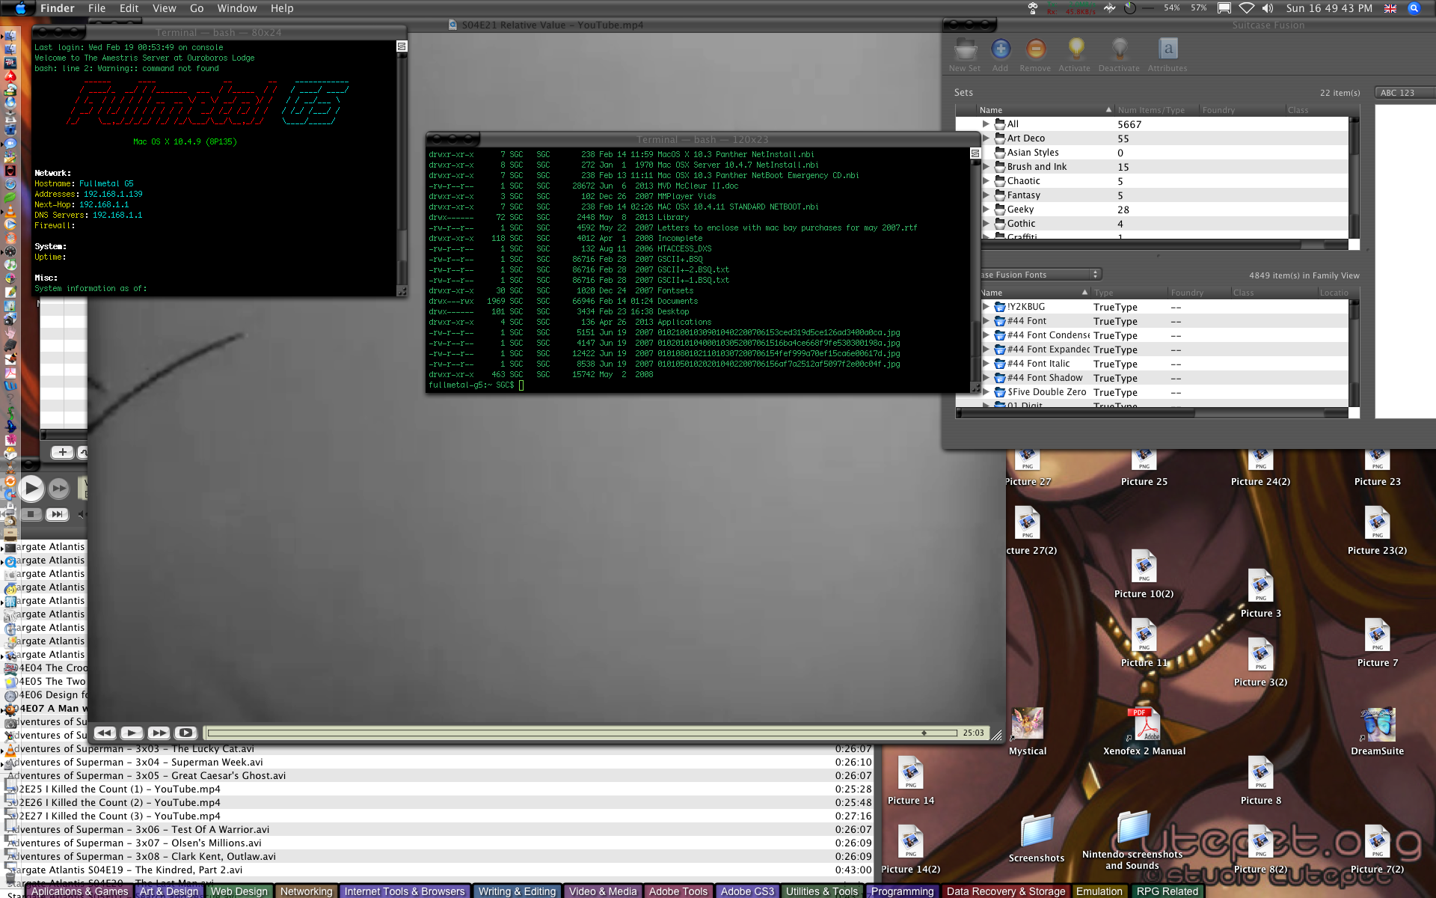Click the framed-play button left of the seek bar
The width and height of the screenshot is (1436, 898).
186,733
